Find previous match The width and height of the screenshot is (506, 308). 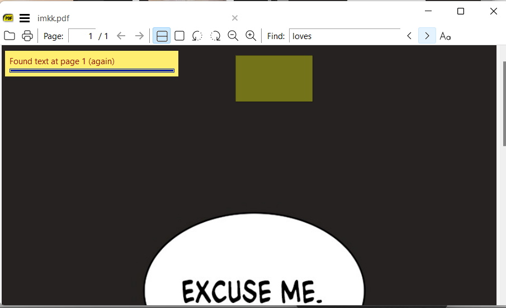(409, 36)
